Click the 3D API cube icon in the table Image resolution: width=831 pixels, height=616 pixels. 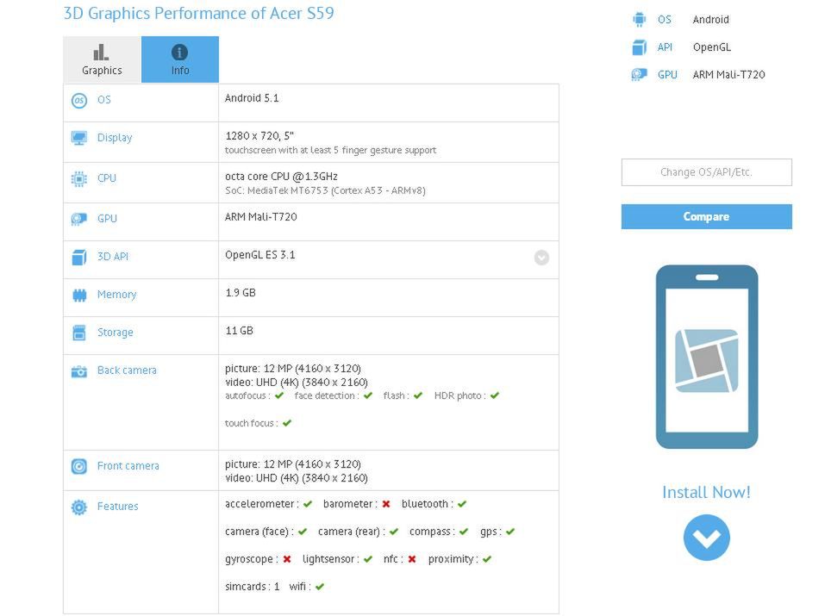(x=79, y=257)
